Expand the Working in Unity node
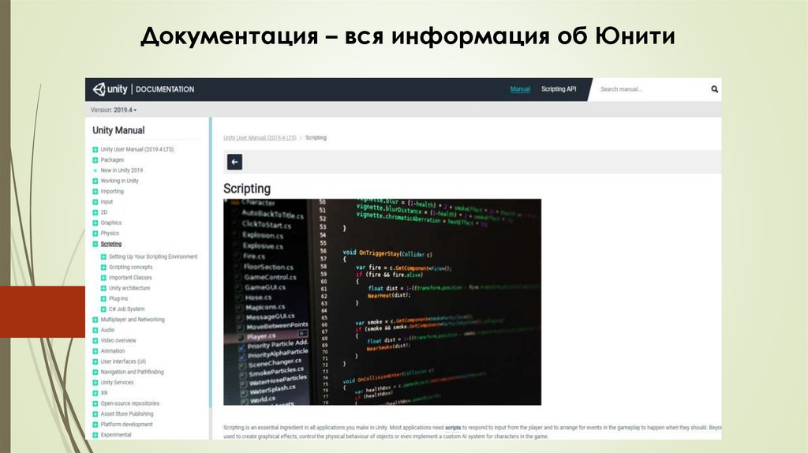This screenshot has height=453, width=808. pos(95,181)
